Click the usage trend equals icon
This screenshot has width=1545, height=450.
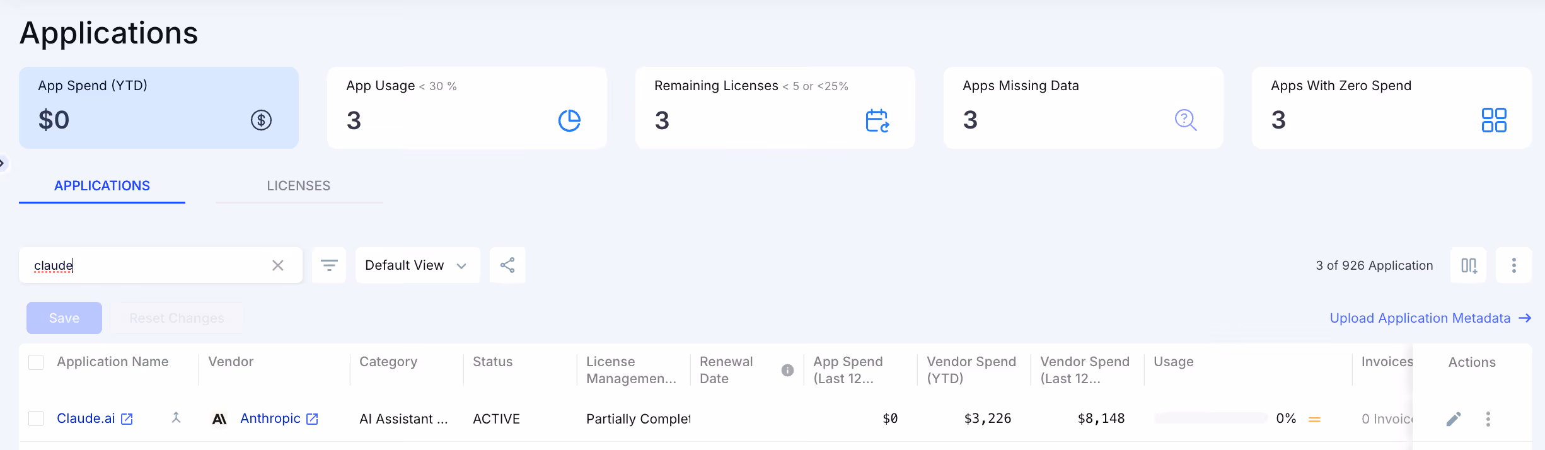1314,419
